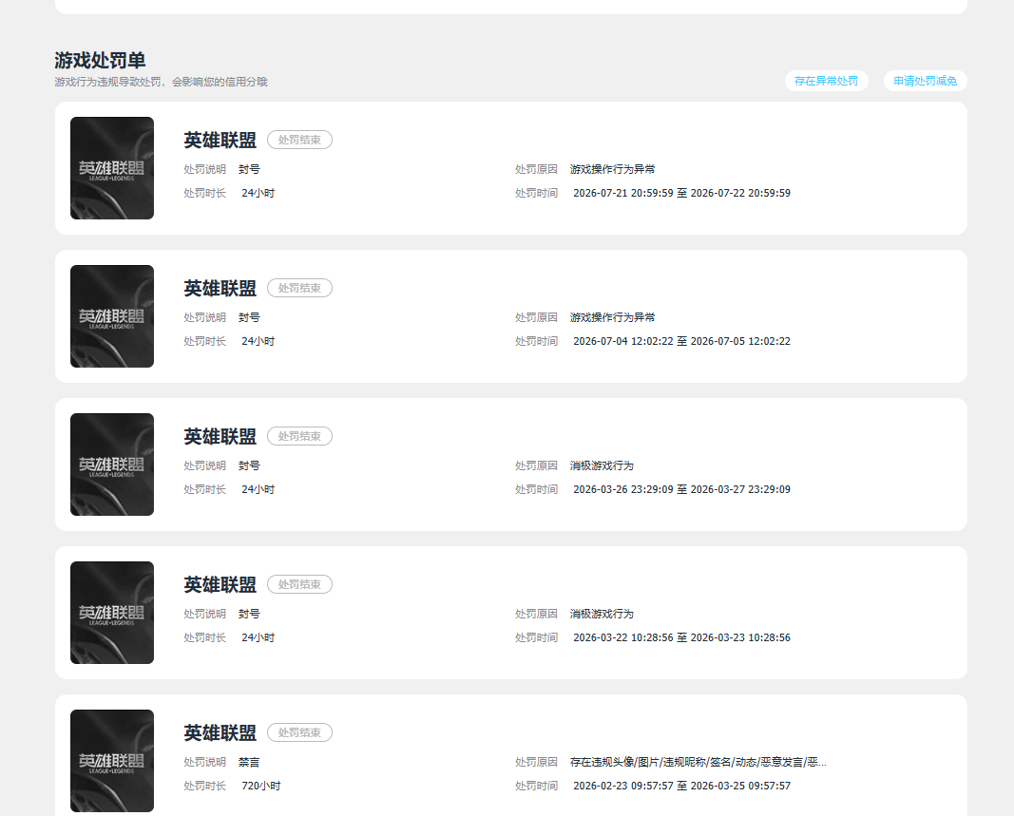Click 24小时 duration on 2026-07-04 card
Viewport: 1014px width, 816px height.
258,341
